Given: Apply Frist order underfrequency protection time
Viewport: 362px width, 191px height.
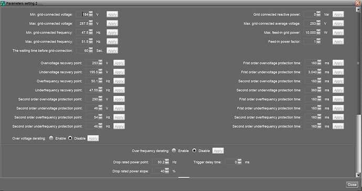Looking at the screenshot, I should (338, 108).
